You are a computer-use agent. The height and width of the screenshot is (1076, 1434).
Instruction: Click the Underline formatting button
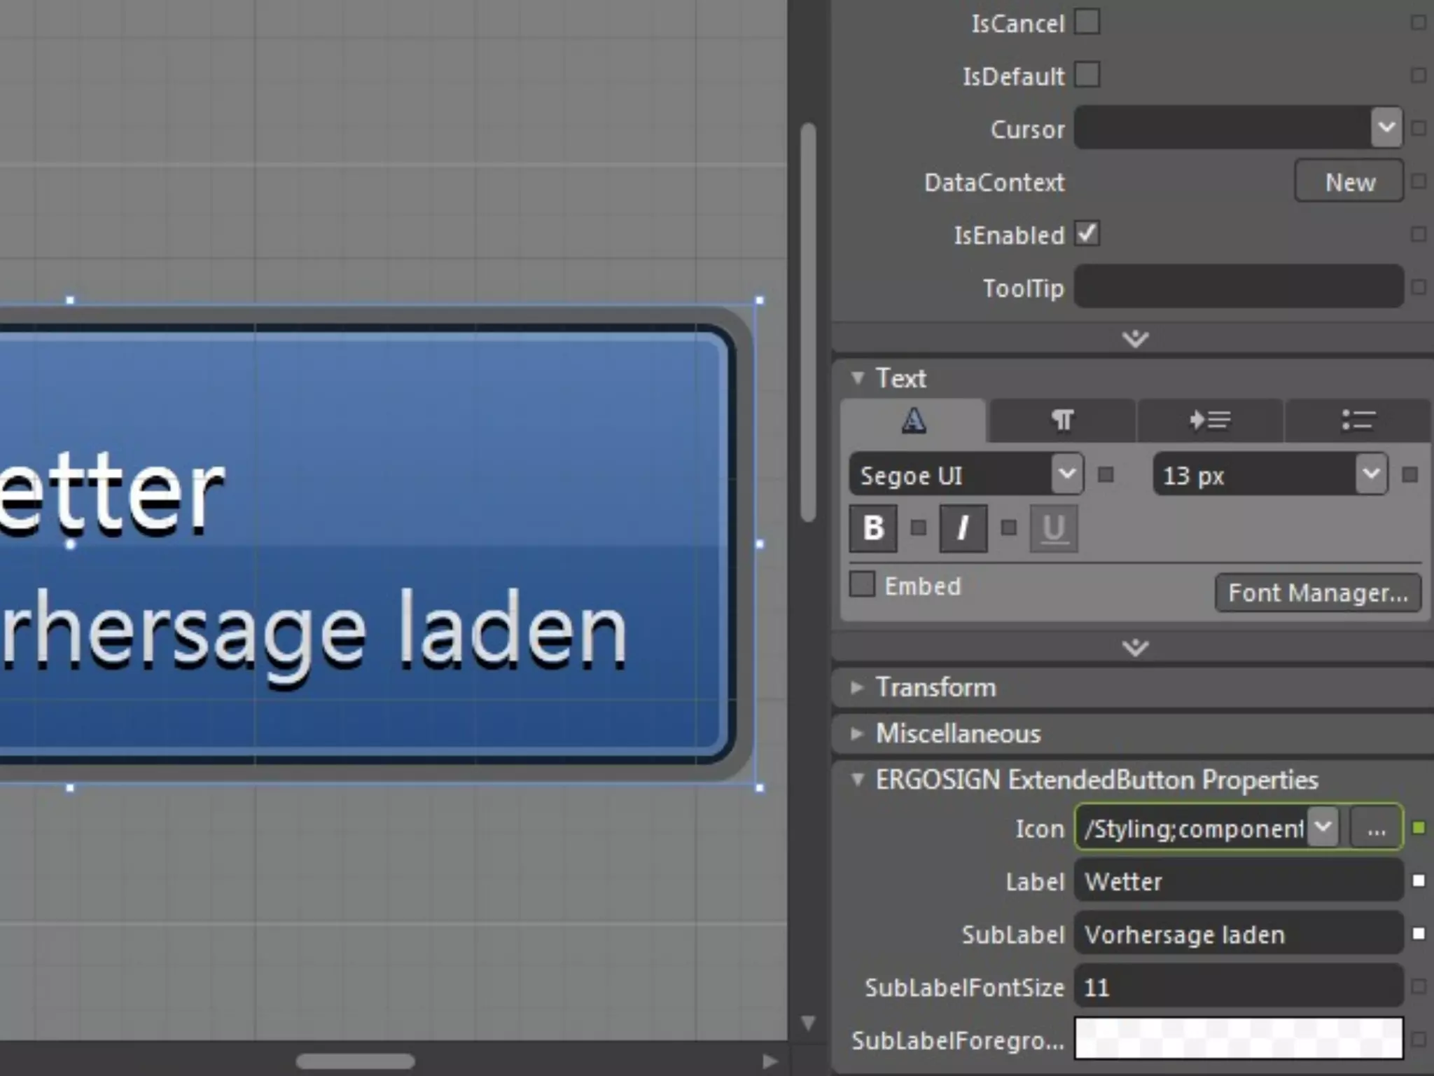click(x=1053, y=528)
